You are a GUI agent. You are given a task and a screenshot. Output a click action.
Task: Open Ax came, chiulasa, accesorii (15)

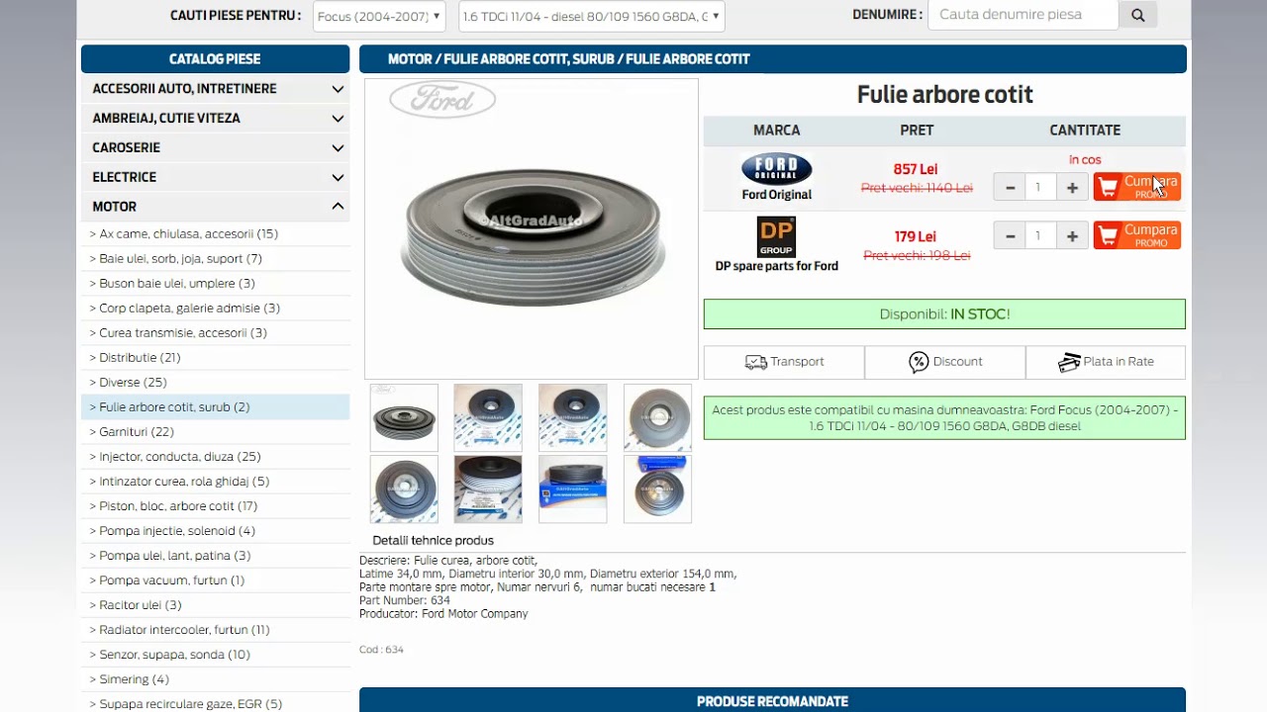pyautogui.click(x=184, y=234)
